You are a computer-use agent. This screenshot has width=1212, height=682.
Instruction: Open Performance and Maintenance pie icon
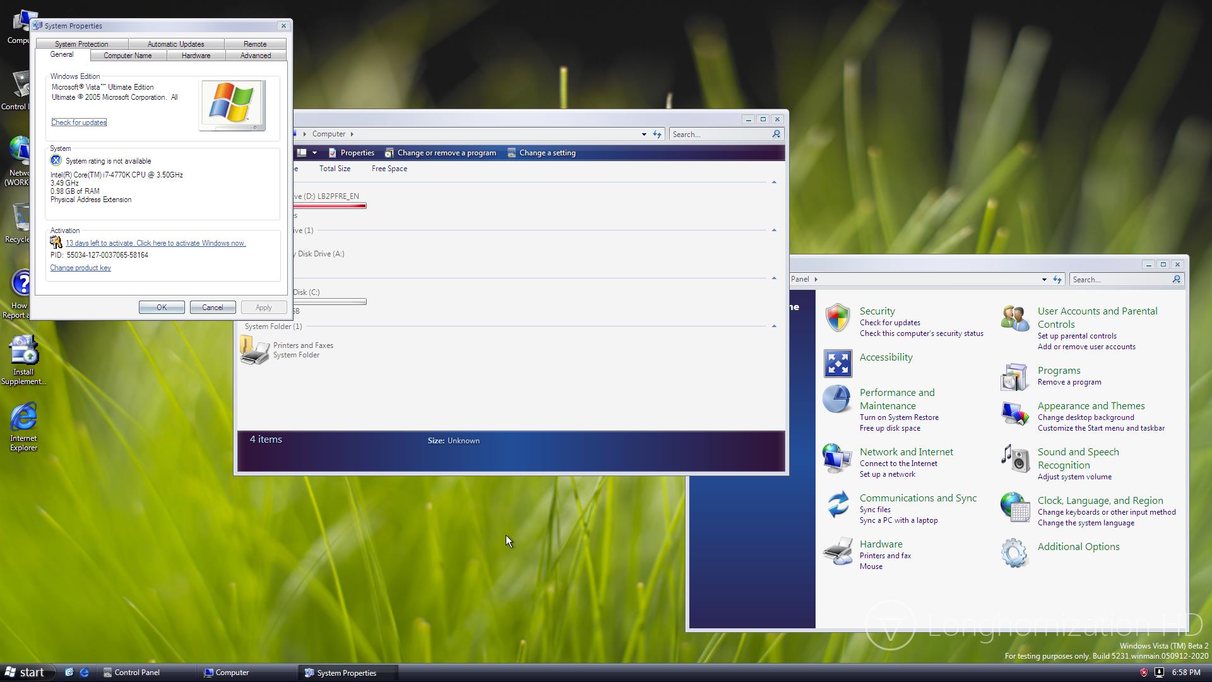(837, 399)
